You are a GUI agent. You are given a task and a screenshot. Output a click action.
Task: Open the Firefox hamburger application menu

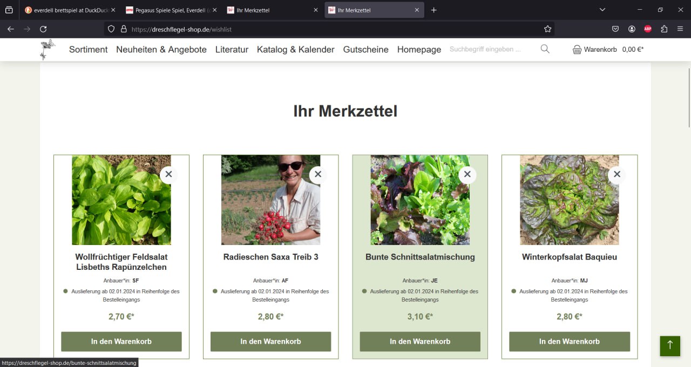[680, 29]
